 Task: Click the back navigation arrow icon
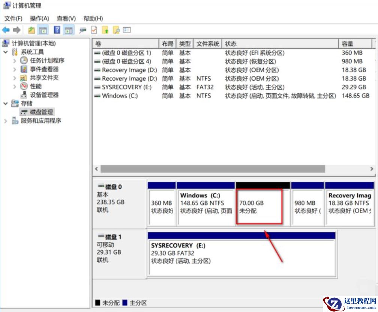point(5,30)
